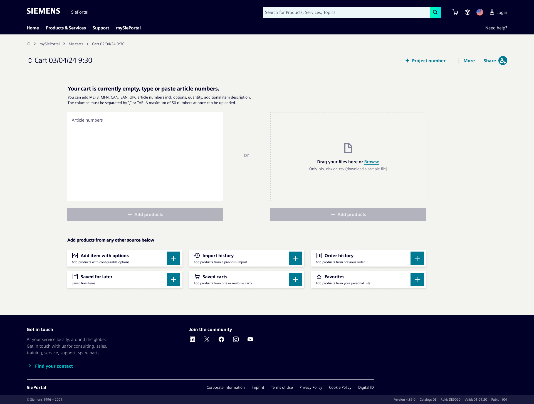Open Siemens Facebook icon

[221, 339]
